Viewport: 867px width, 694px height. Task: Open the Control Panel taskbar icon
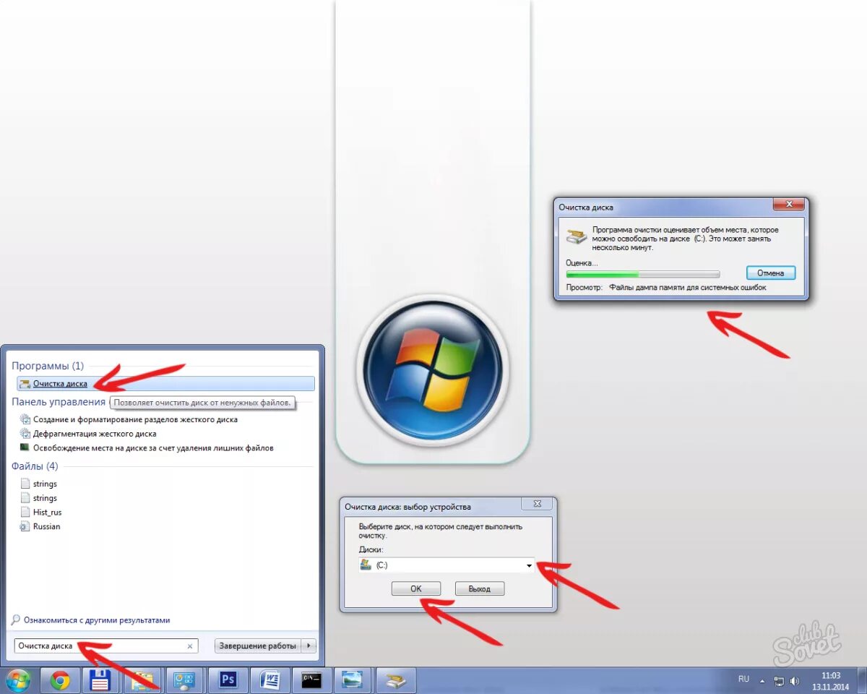(x=185, y=680)
